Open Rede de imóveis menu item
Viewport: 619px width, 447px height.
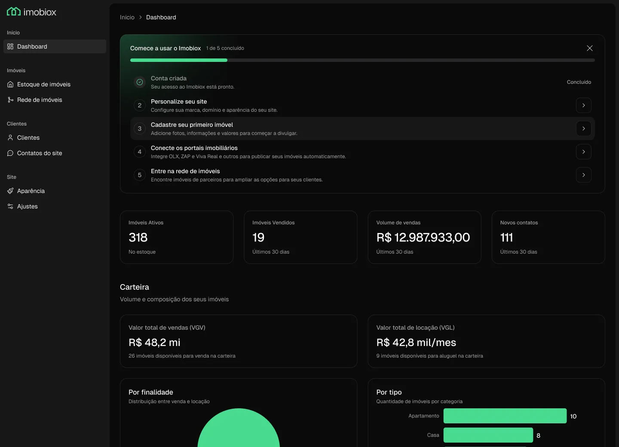point(55,100)
